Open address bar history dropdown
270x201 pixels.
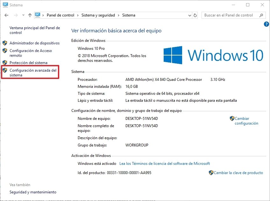[189, 16]
